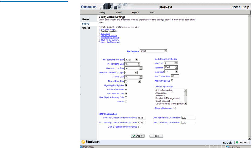
Task: Uncheck the Disable Debugging checkbox
Action: point(175,108)
